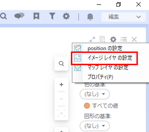Expand the first (なし) dropdown under color basis

pyautogui.click(x=95, y=94)
